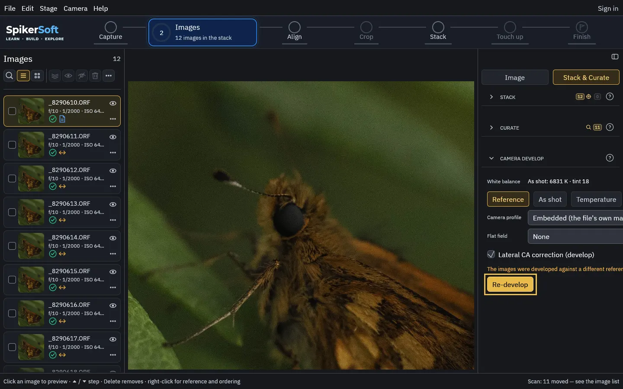Open help for the STACK section

(x=610, y=96)
